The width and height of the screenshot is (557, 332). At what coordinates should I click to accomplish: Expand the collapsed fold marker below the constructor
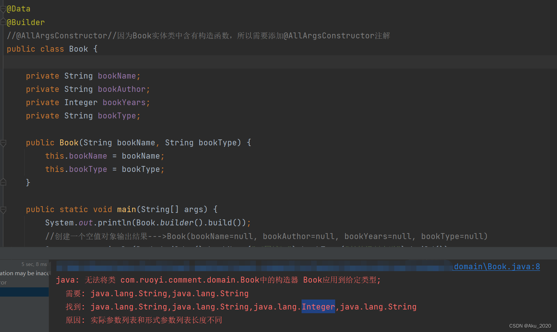[3, 181]
